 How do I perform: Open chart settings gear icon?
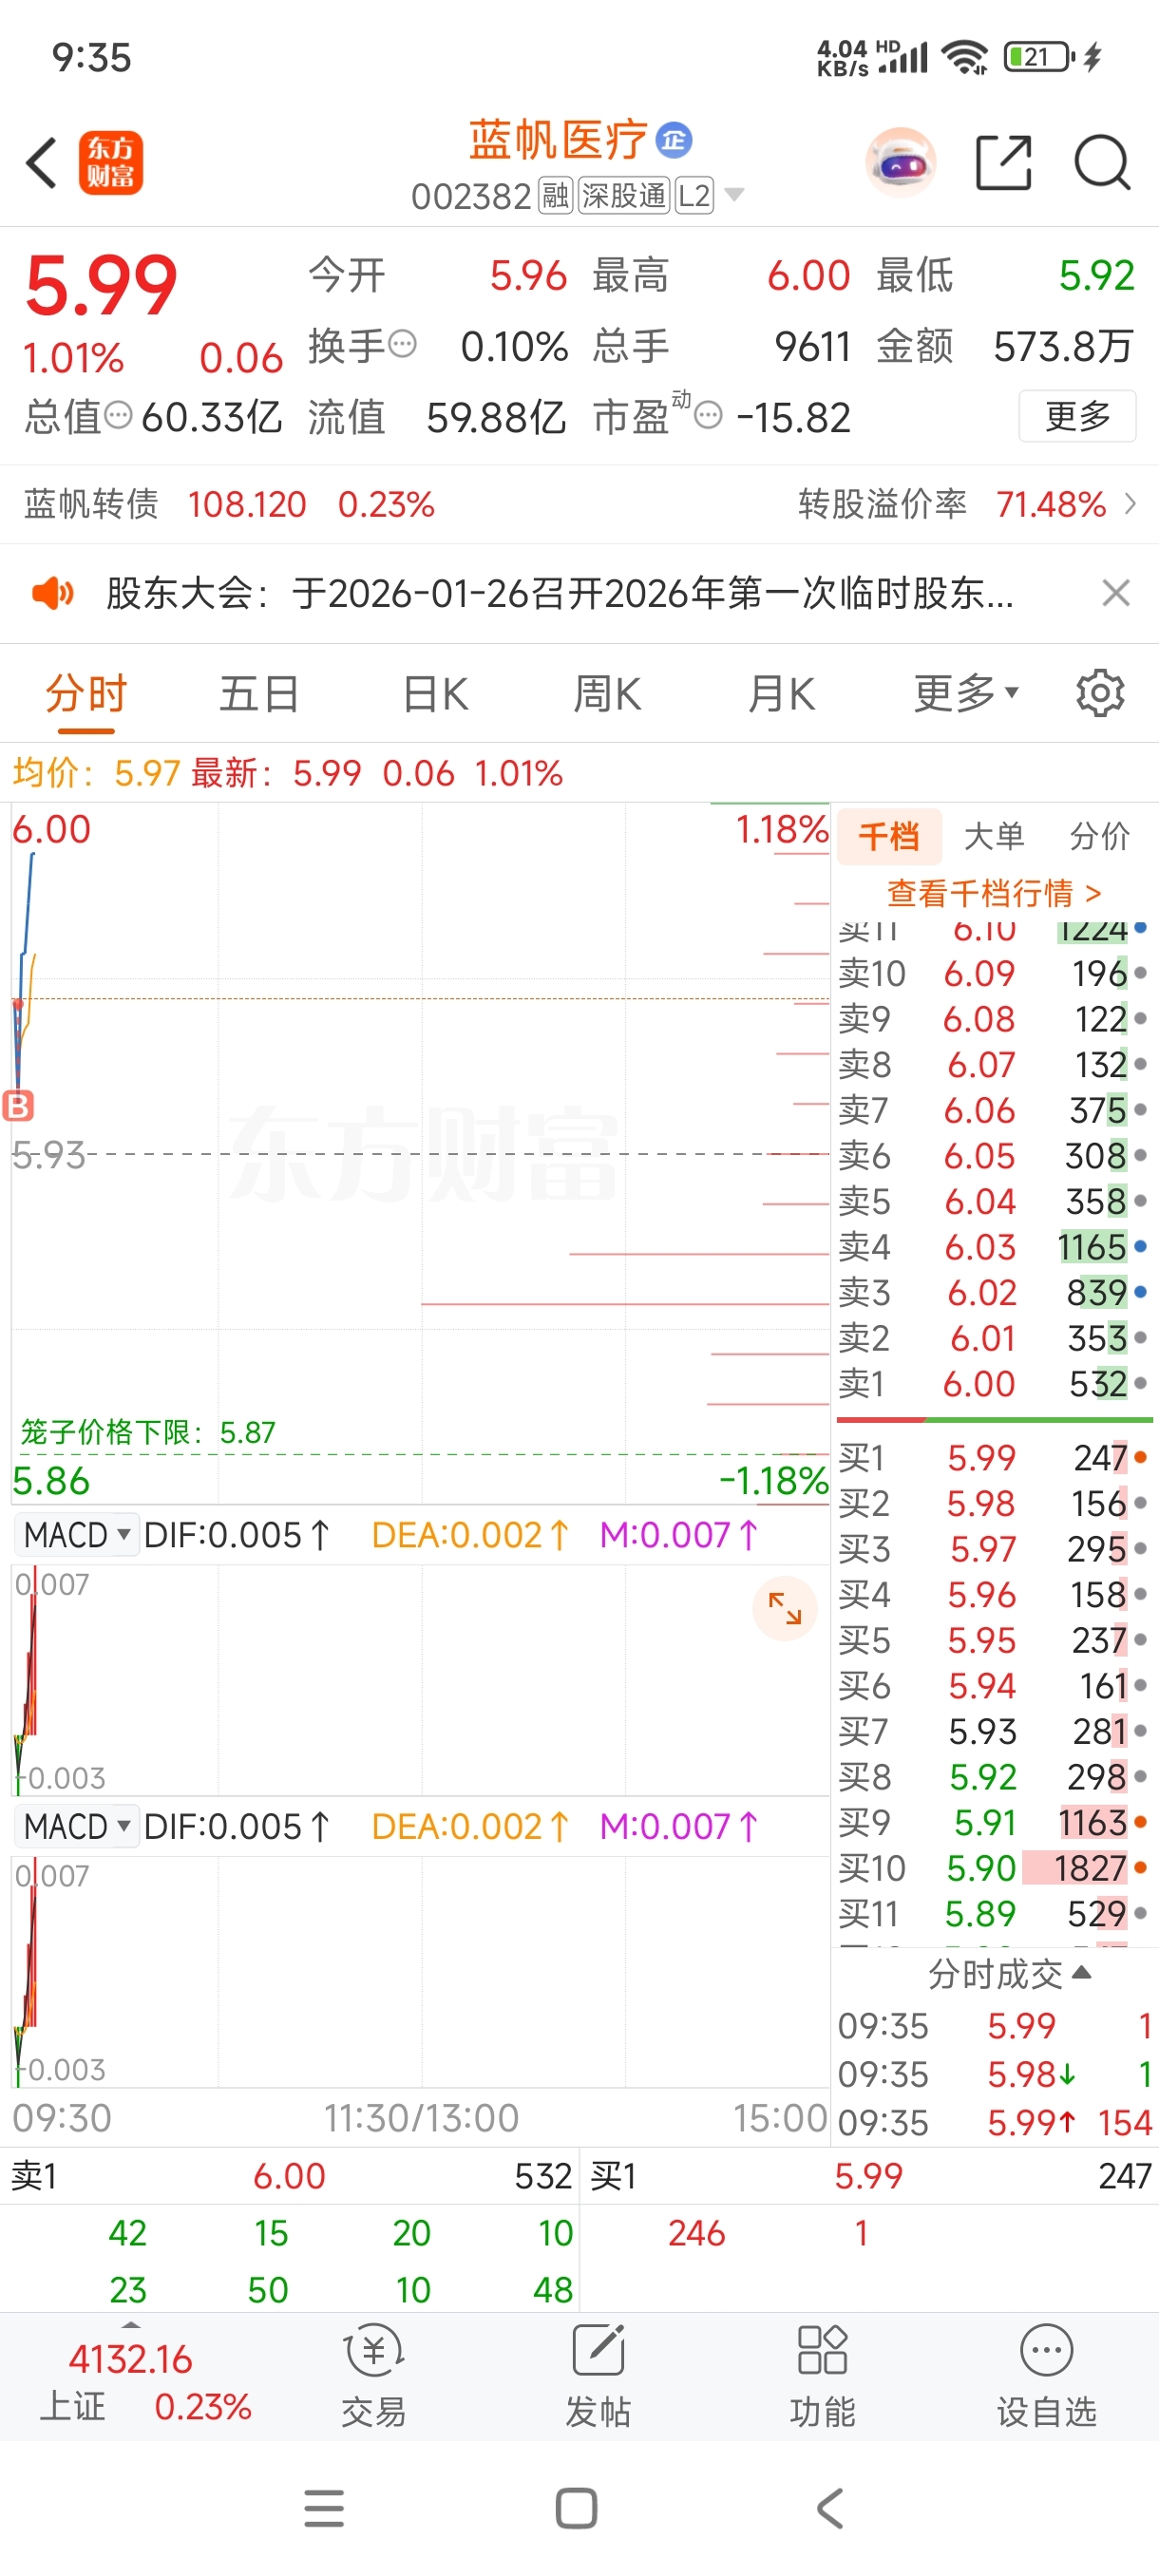1100,692
